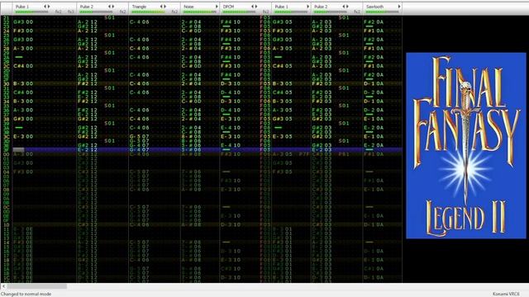This screenshot has height=297, width=529.
Task: Toggle the Pulse 1 header right of DPCM
Action: [x=281, y=7]
